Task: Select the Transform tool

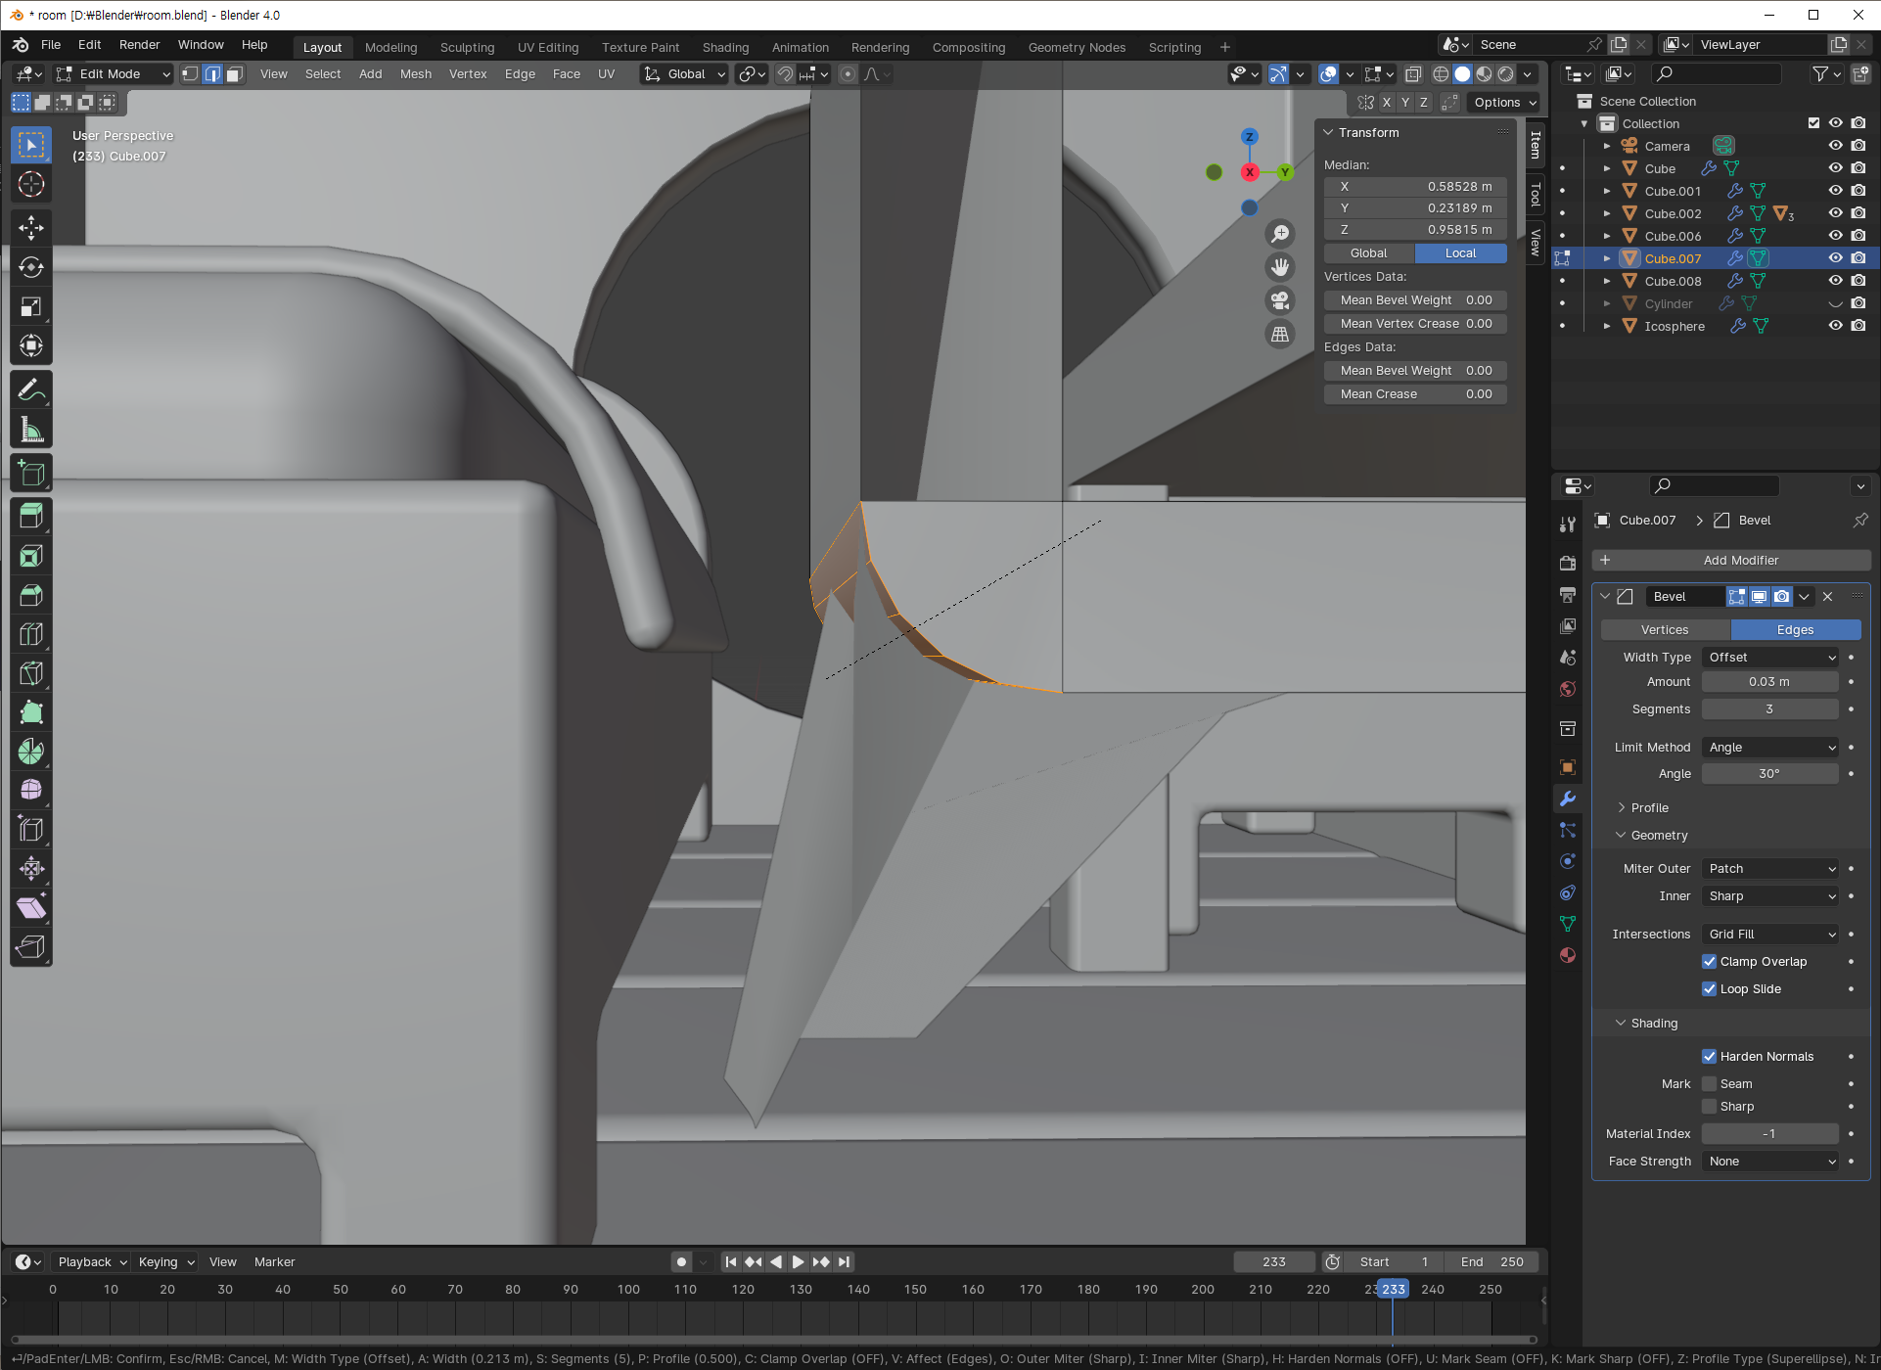Action: tap(31, 345)
